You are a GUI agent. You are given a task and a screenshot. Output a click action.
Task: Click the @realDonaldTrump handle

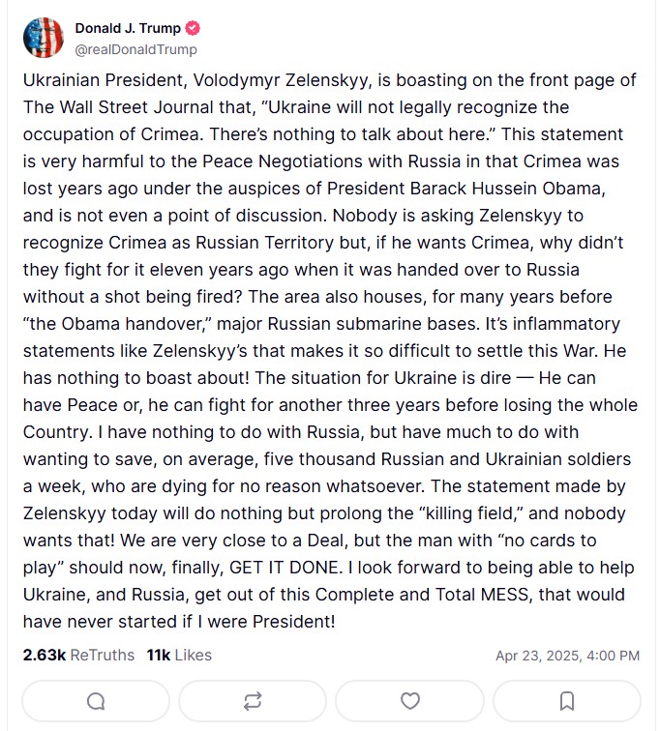coord(135,49)
